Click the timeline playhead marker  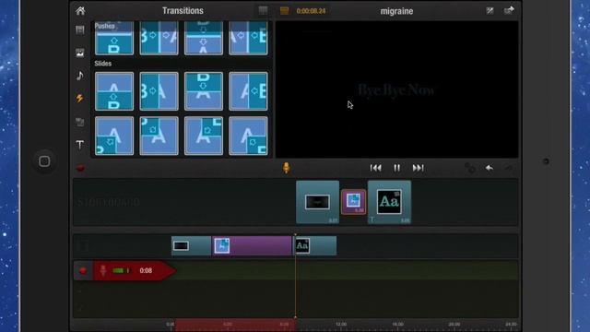pyautogui.click(x=295, y=277)
